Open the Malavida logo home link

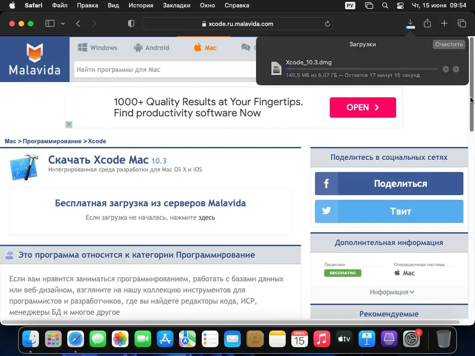(34, 59)
